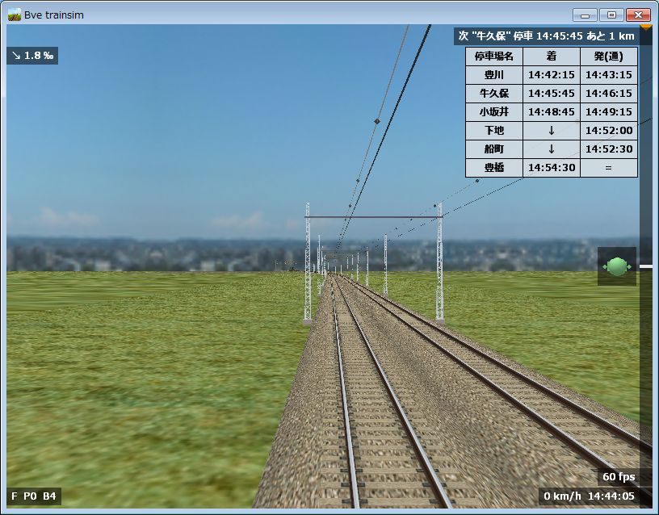Click 牛久保 departure time 14:46:15

pyautogui.click(x=609, y=94)
